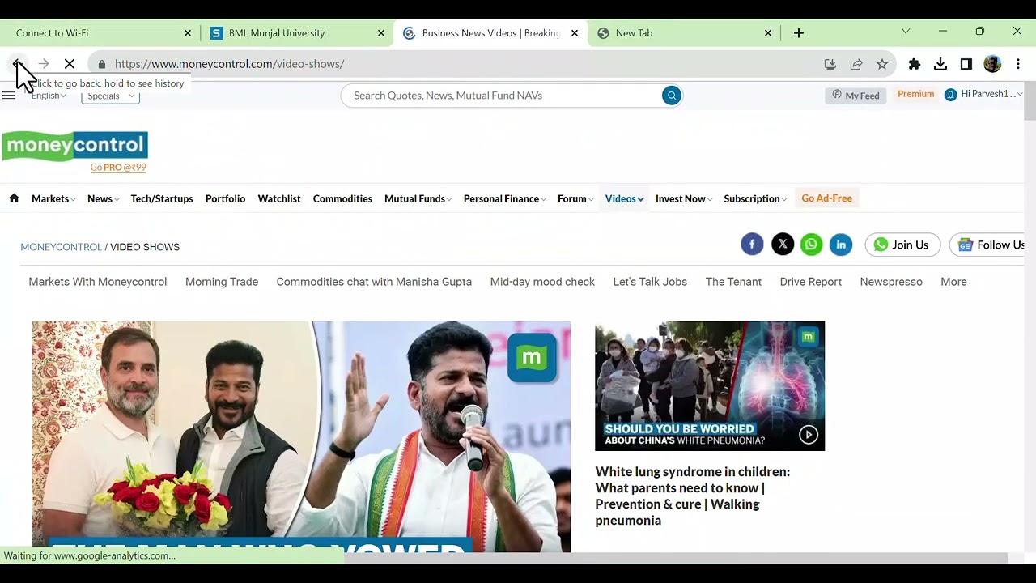Viewport: 1036px width, 583px height.
Task: Select Newspresso show
Action: pyautogui.click(x=891, y=282)
